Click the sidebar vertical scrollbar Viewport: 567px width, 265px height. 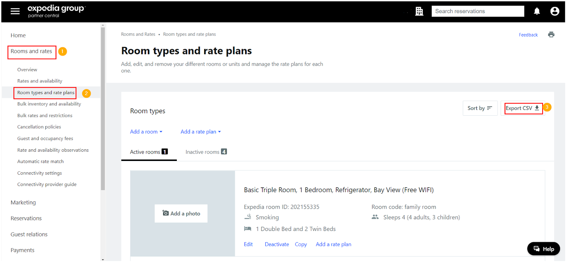click(103, 109)
